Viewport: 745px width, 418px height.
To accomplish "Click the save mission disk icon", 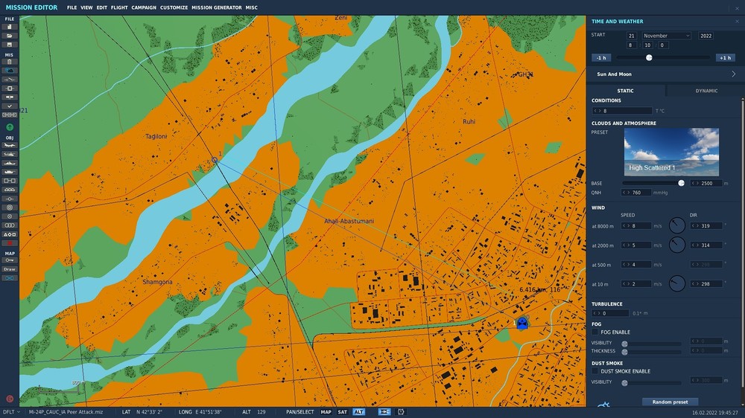I will tap(10, 45).
